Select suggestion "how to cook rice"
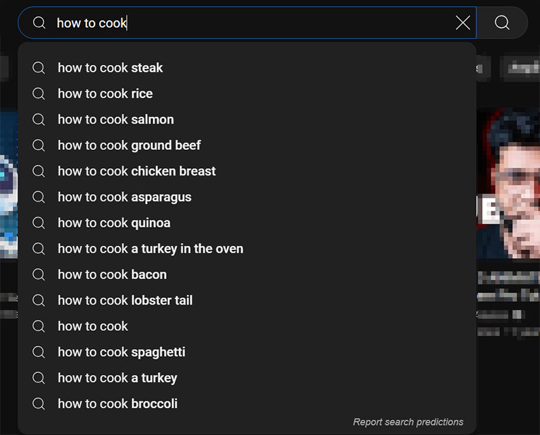Image resolution: width=540 pixels, height=435 pixels. [105, 93]
